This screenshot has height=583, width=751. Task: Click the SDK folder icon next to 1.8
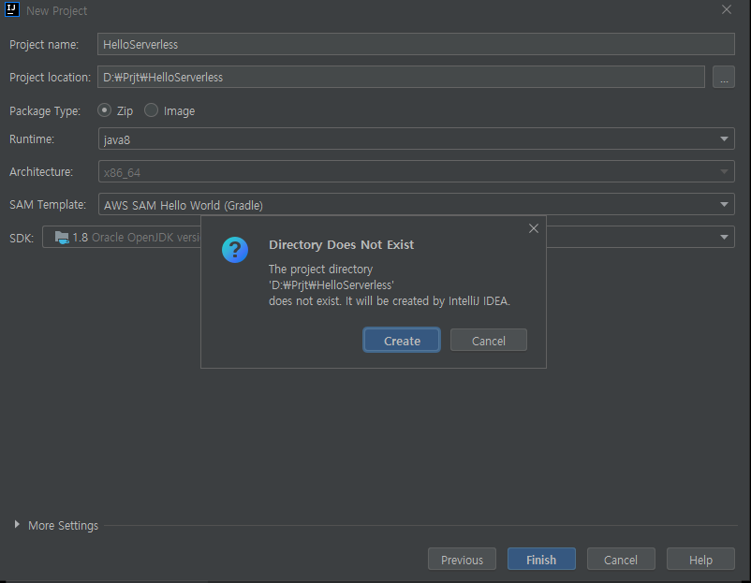coord(62,238)
